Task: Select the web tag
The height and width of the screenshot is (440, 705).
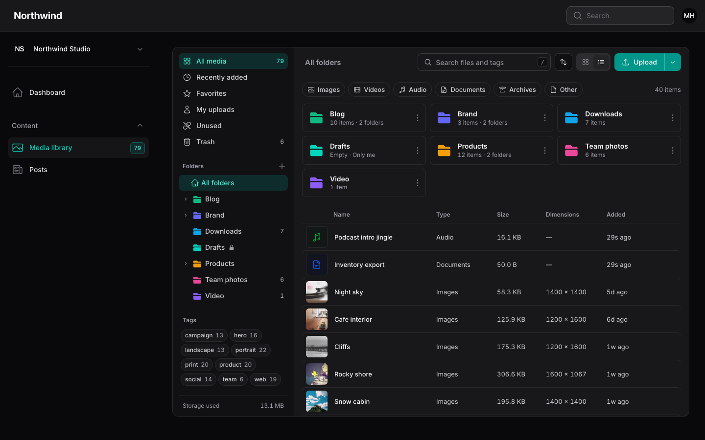Action: [265, 379]
